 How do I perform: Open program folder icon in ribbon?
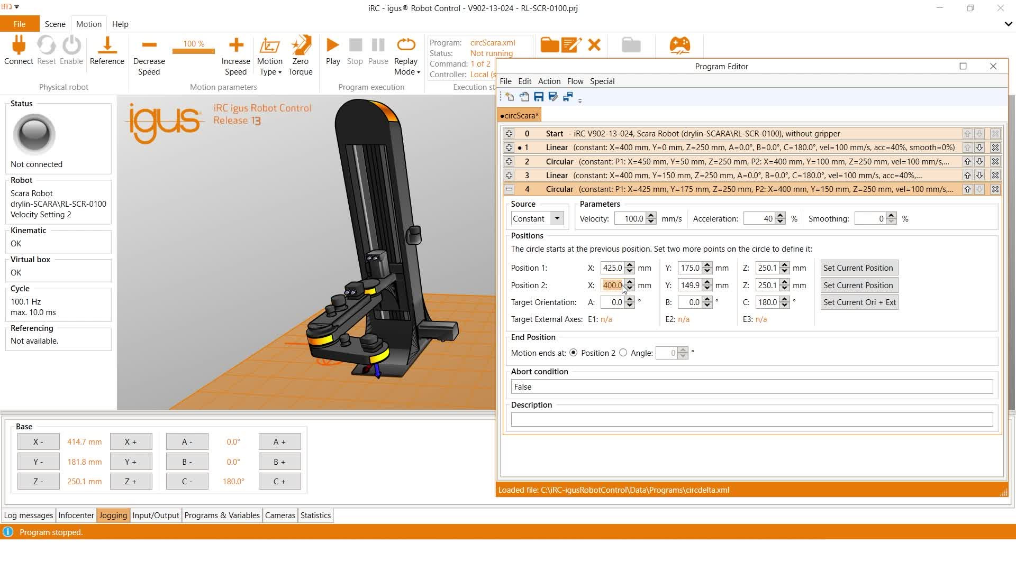click(x=549, y=45)
